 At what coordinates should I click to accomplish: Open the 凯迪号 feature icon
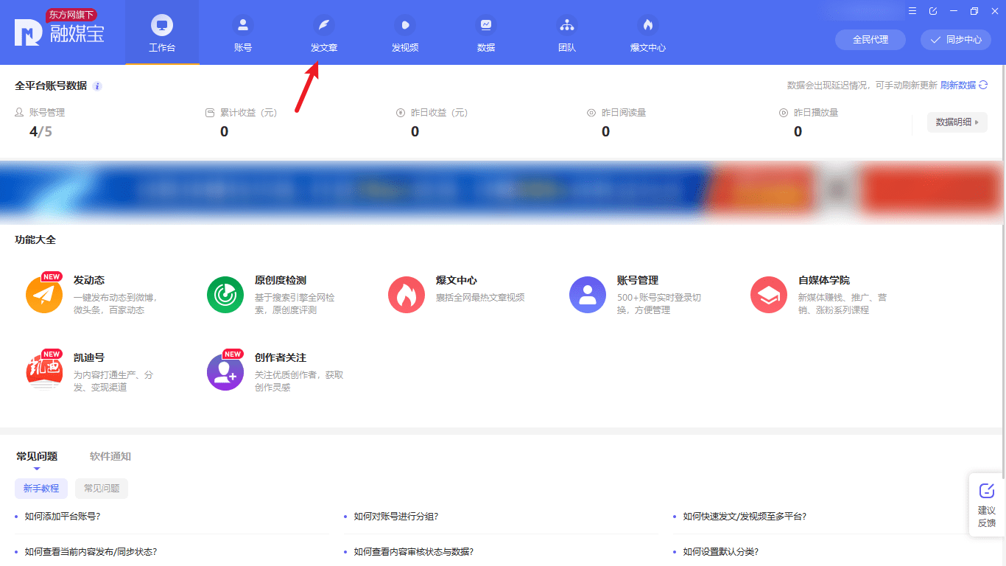[x=44, y=371]
